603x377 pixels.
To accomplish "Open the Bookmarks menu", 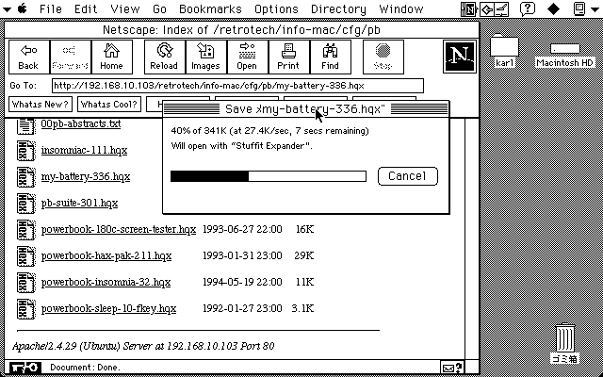I will click(210, 8).
